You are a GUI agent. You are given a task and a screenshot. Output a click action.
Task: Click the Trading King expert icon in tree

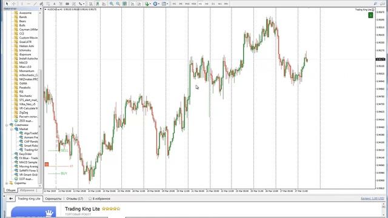[21, 150]
